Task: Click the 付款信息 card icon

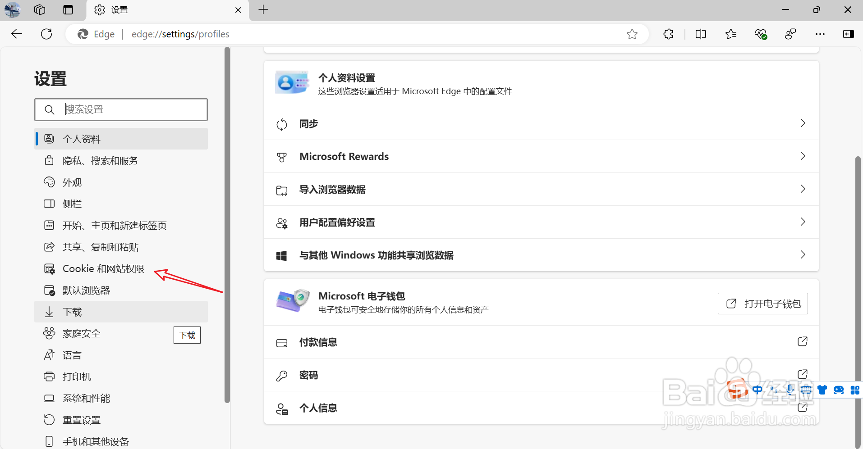Action: point(282,343)
